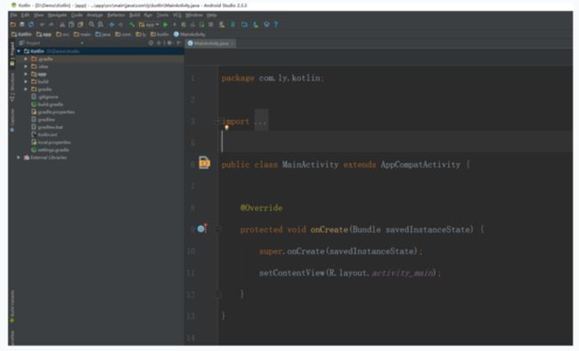
Task: Click the Make Project hammer icon
Action: (x=132, y=25)
